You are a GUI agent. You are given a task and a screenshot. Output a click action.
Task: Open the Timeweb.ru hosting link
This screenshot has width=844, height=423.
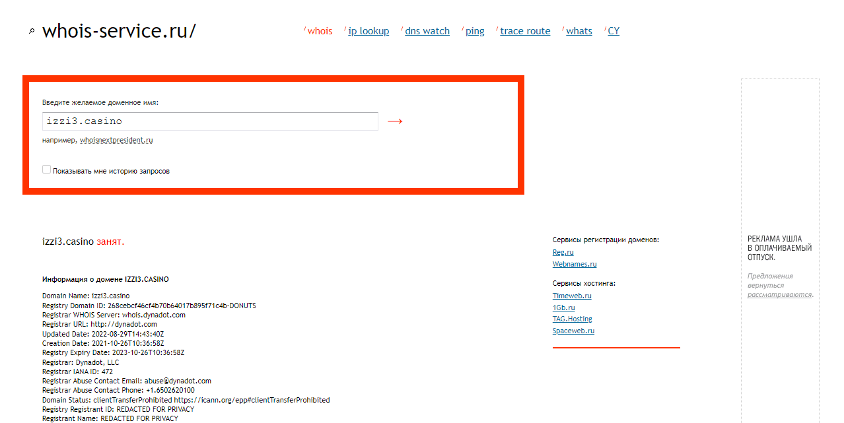coord(572,296)
